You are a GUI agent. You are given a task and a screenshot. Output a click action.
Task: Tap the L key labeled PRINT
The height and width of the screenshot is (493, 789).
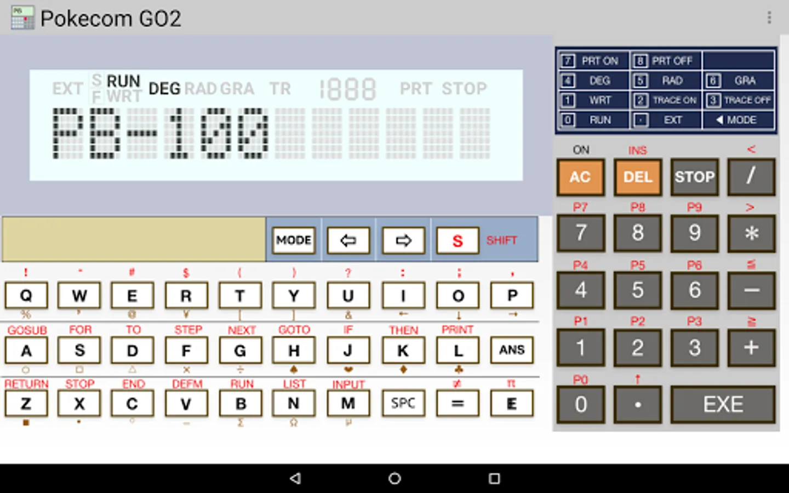pyautogui.click(x=458, y=350)
